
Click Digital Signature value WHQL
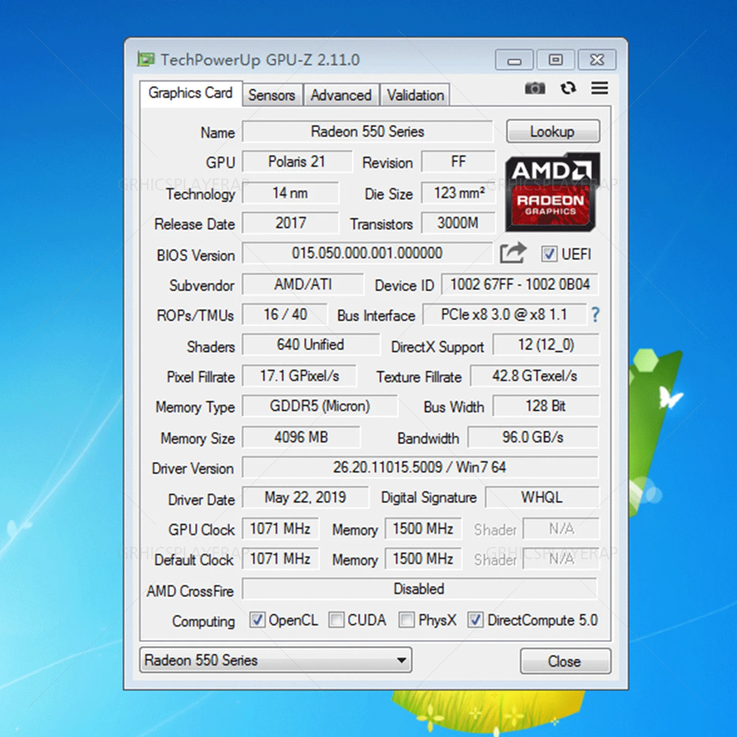pyautogui.click(x=542, y=498)
